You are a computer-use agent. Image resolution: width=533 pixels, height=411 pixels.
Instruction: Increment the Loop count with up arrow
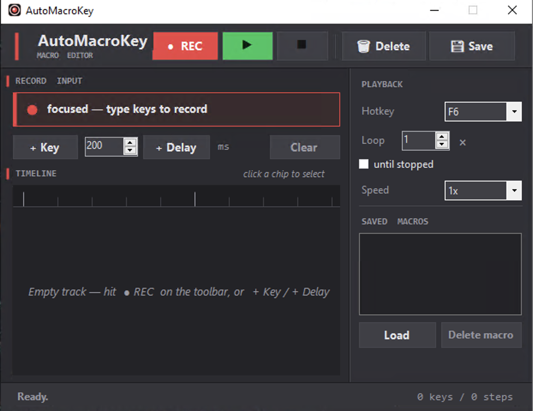(442, 136)
